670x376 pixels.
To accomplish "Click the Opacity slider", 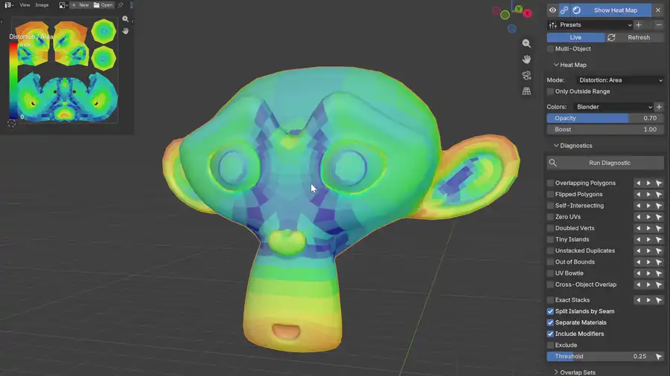I will pos(605,118).
